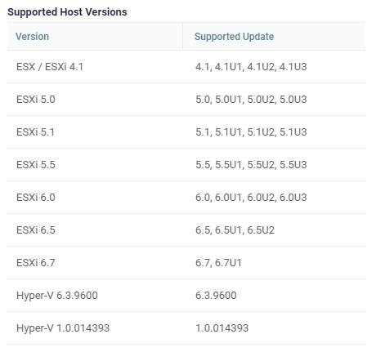Click the 6.7, 6.7U1 update cell

click(218, 263)
